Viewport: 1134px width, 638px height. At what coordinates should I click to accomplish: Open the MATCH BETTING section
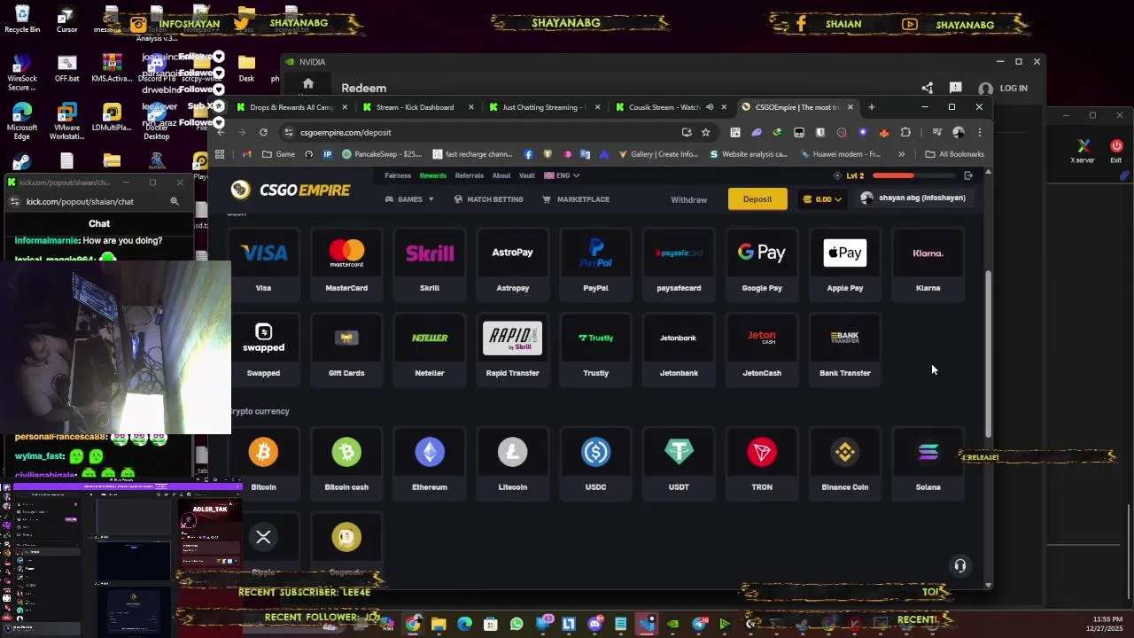(488, 199)
